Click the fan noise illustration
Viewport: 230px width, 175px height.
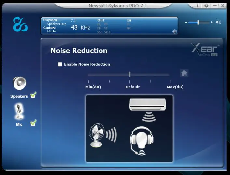click(x=103, y=135)
